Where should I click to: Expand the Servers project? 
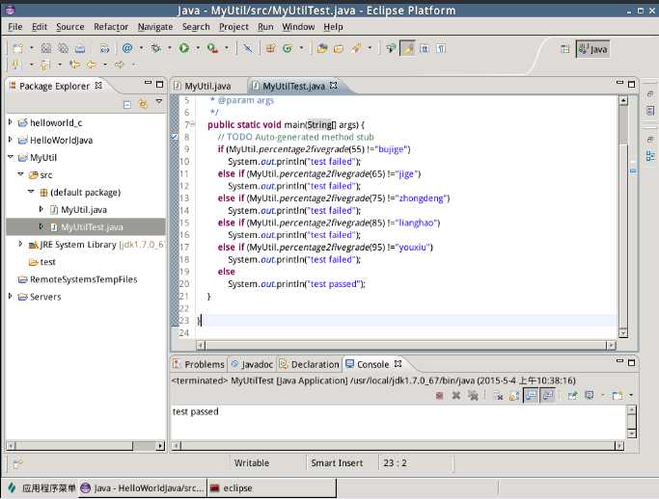(11, 296)
